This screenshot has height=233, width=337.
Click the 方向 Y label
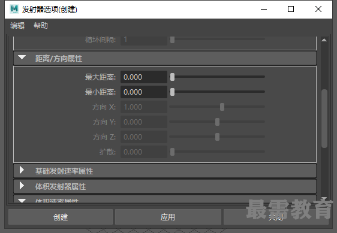tap(104, 122)
